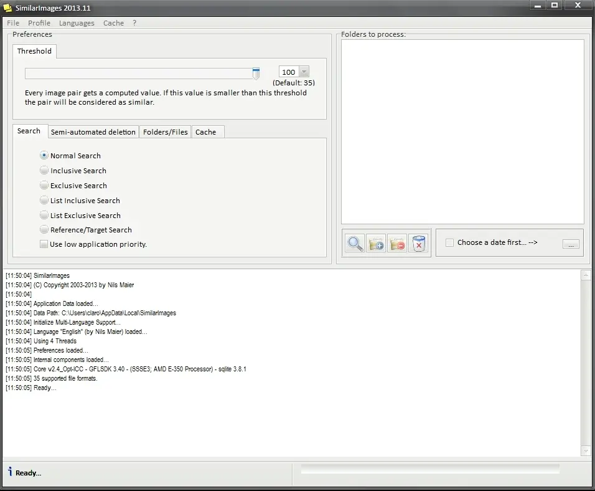Switch to the Folders/Files tab
Image resolution: width=595 pixels, height=491 pixels.
[165, 132]
